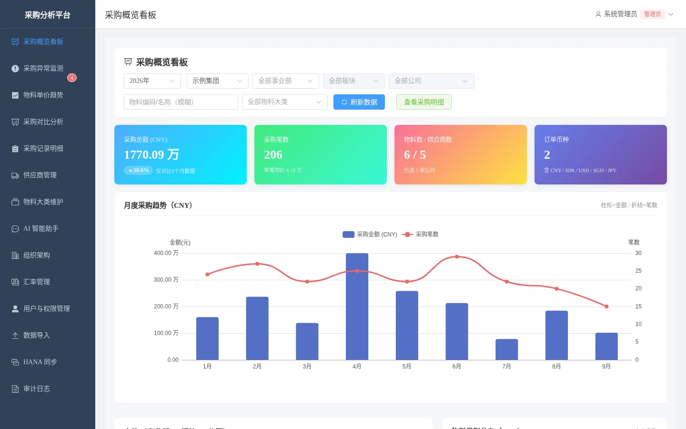Click the 管理员 role tag
686x429 pixels.
[x=653, y=14]
